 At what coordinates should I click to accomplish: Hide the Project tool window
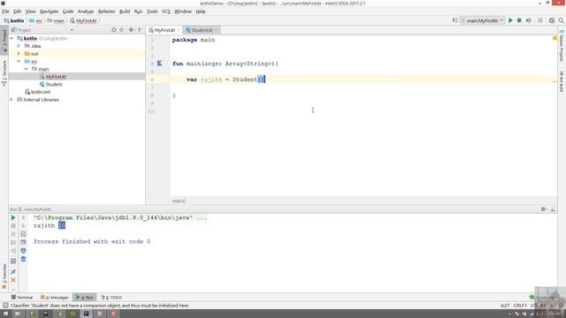click(x=140, y=30)
